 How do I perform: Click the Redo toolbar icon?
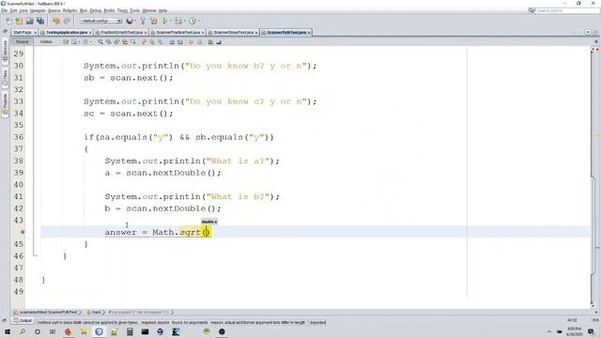click(67, 21)
